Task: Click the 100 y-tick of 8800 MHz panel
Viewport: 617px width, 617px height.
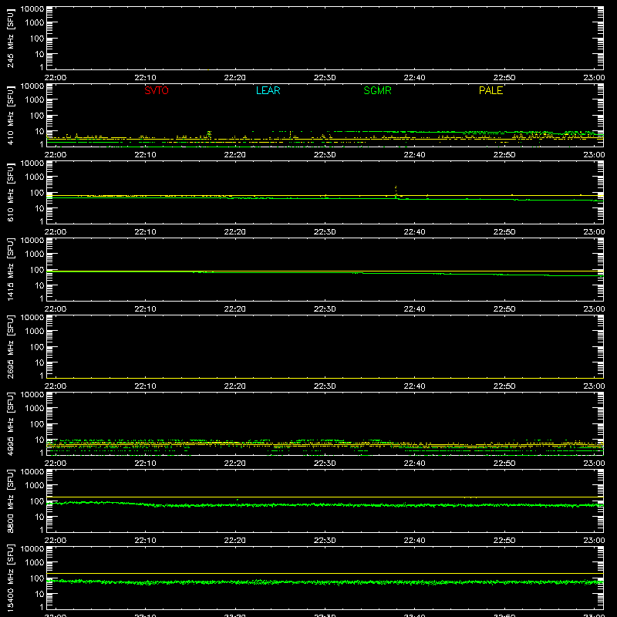Action: pos(37,501)
